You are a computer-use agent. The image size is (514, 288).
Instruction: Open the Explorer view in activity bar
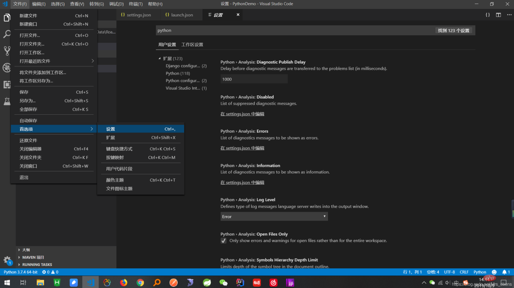click(7, 18)
